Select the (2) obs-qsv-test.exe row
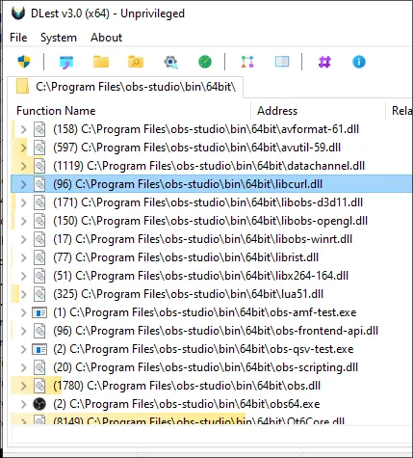Screen dimensions: 413x458 click(212, 349)
